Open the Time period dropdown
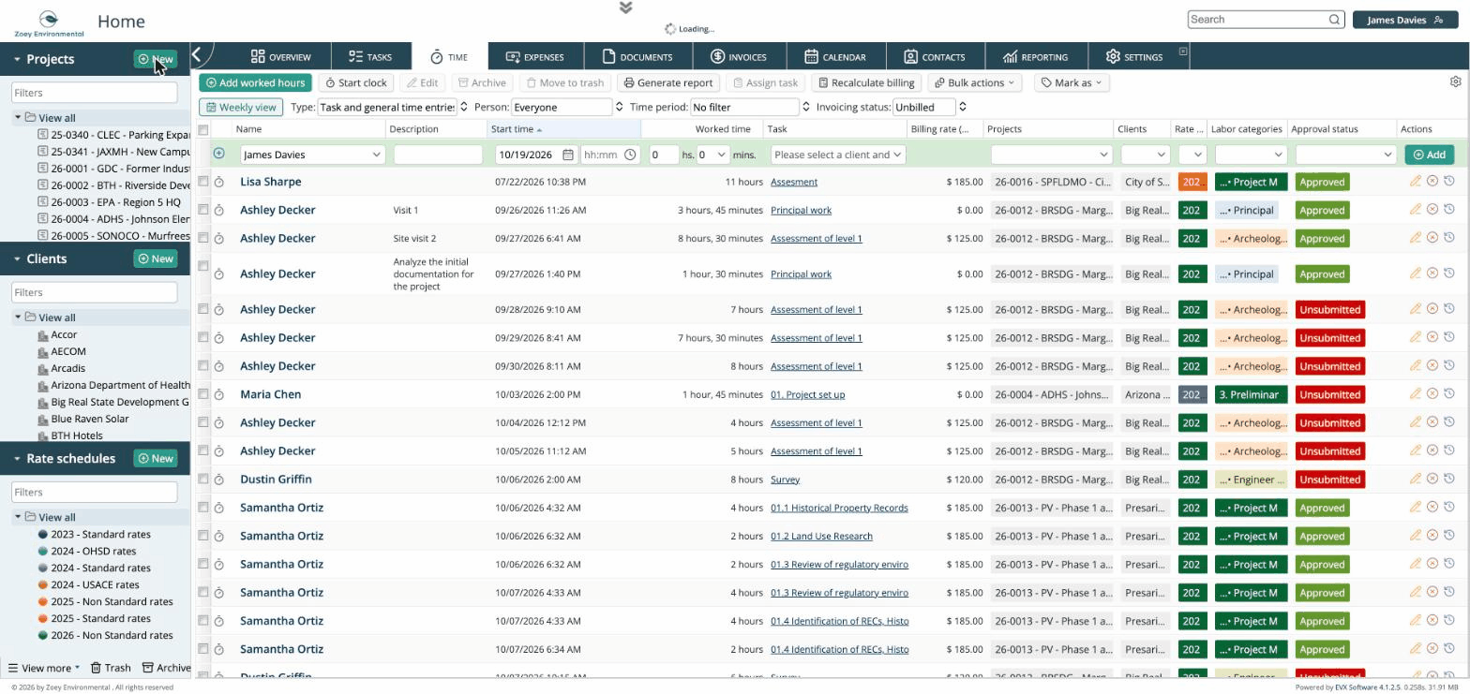The height and width of the screenshot is (694, 1470). pyautogui.click(x=750, y=108)
